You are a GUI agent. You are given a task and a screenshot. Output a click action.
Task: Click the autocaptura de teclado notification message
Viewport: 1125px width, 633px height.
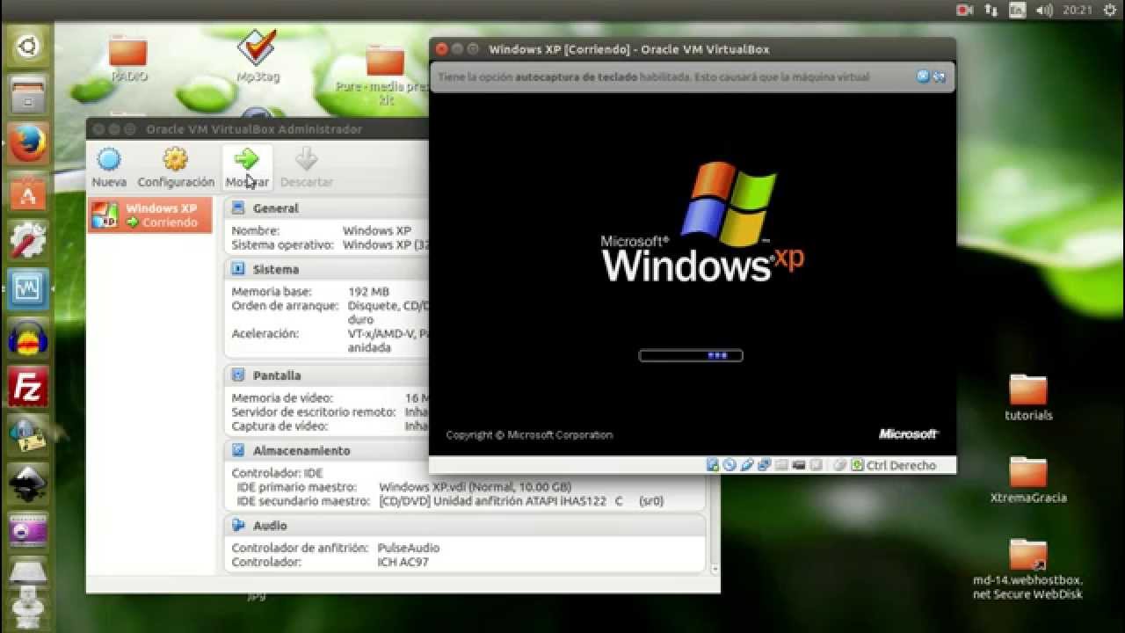click(x=654, y=76)
